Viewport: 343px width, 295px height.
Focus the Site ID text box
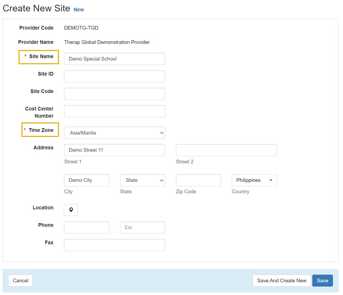click(x=114, y=76)
